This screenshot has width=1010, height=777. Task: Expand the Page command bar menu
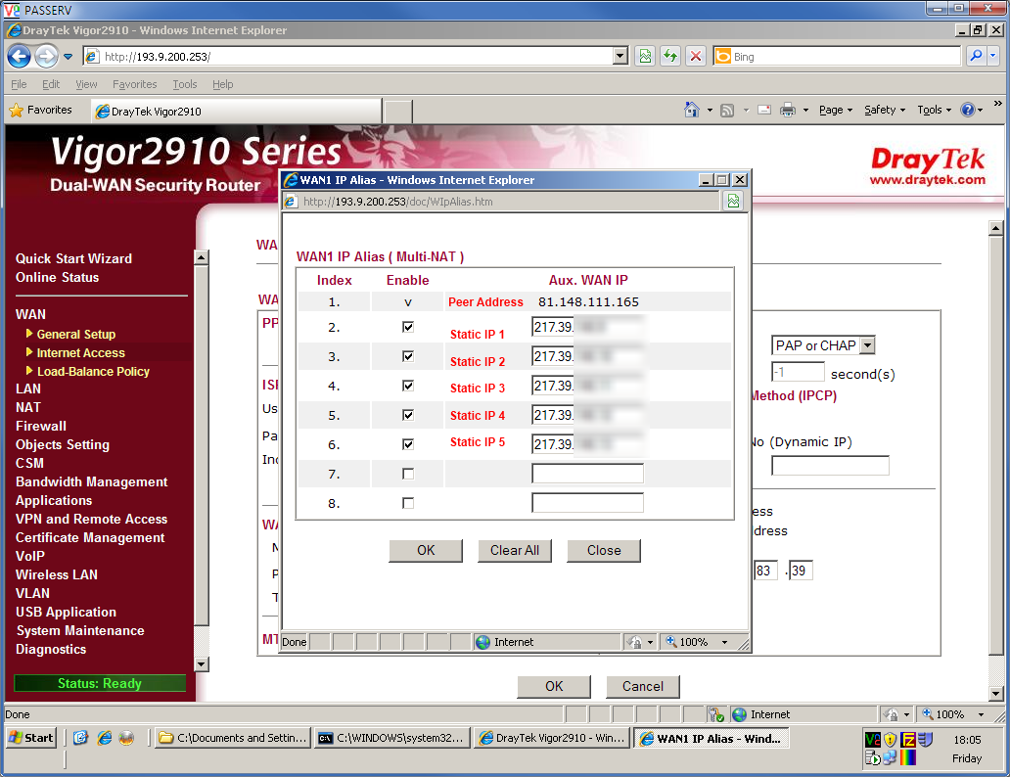(836, 111)
